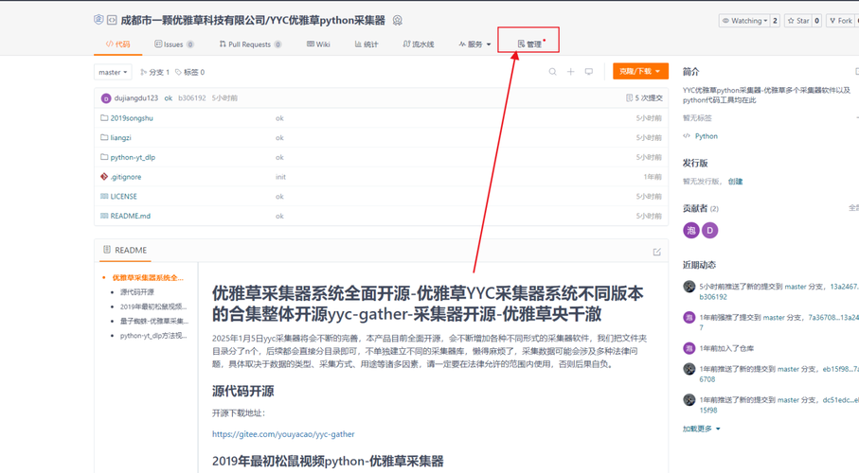This screenshot has width=859, height=473.
Task: Click the badge icon beside repository title
Action: pos(398,20)
